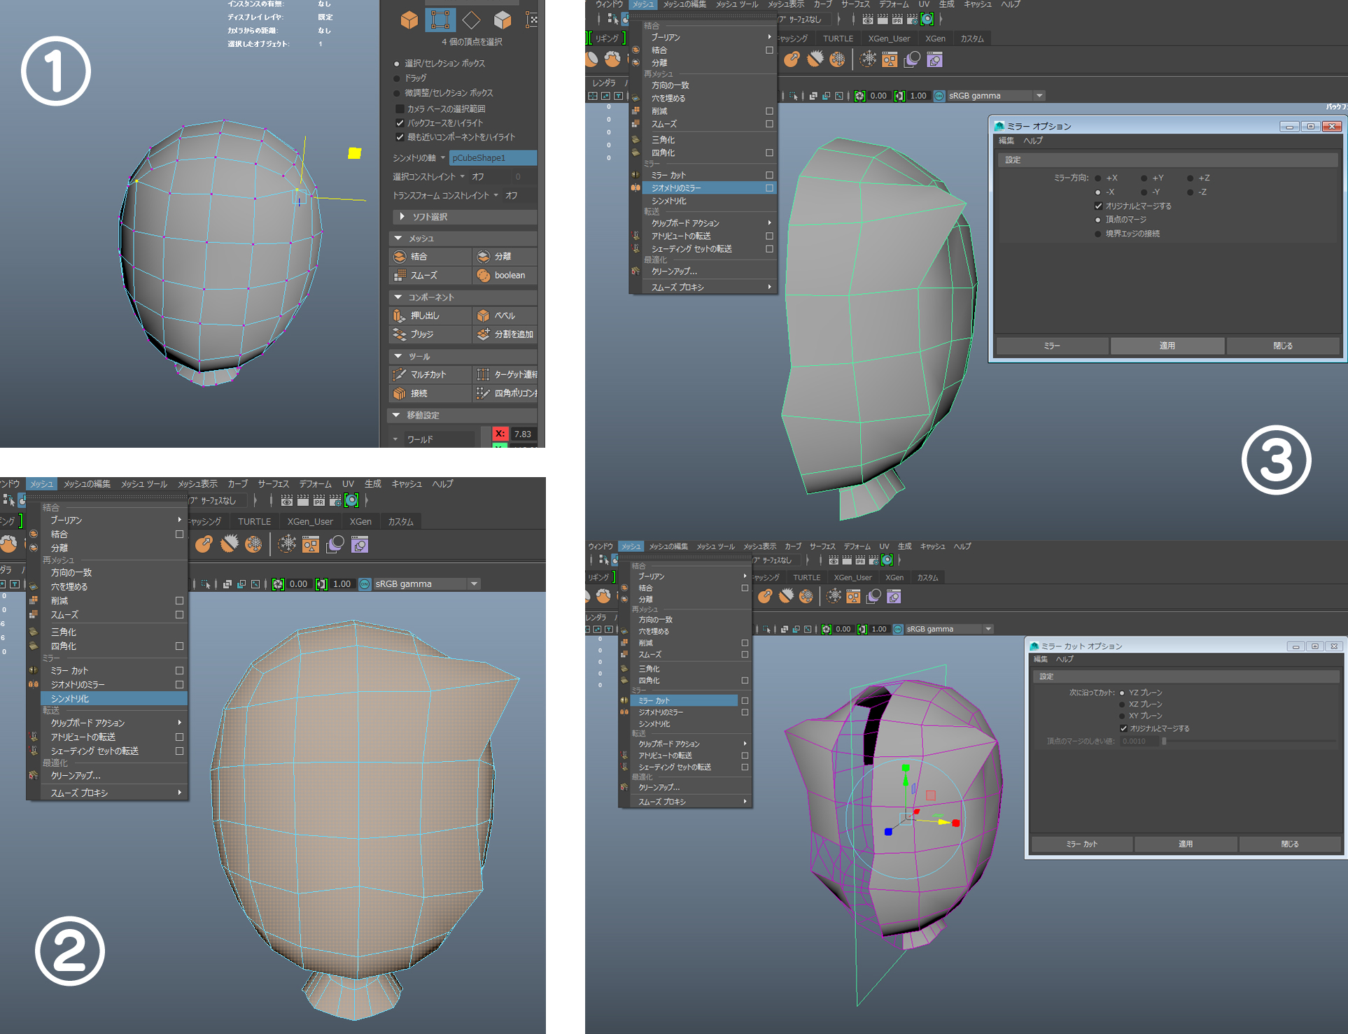Image resolution: width=1348 pixels, height=1034 pixels.
Task: Click green-bracketed render settings icon above ミラー カット オプション
Action: (x=887, y=560)
